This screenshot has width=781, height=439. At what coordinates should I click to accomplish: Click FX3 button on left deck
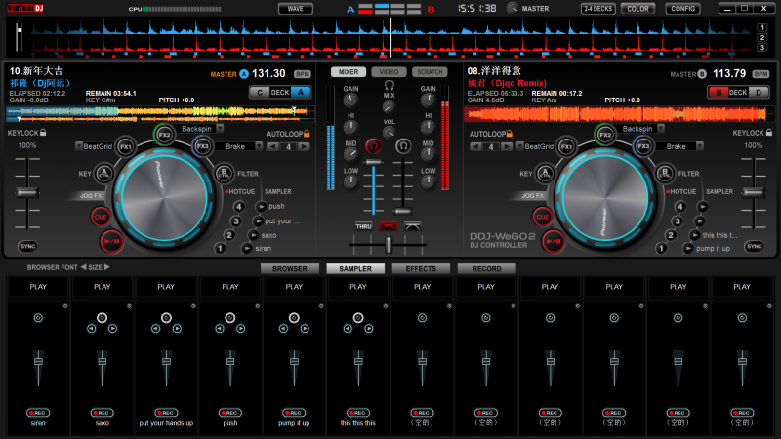click(x=202, y=146)
